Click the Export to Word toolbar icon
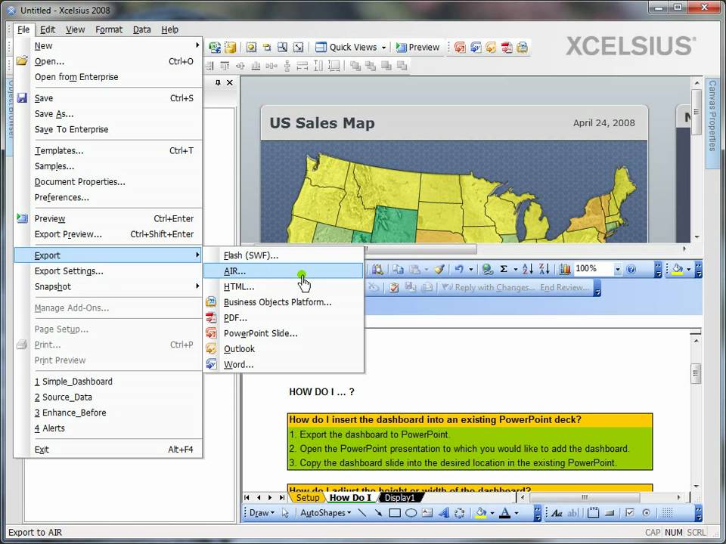This screenshot has height=544, width=726. (x=476, y=47)
